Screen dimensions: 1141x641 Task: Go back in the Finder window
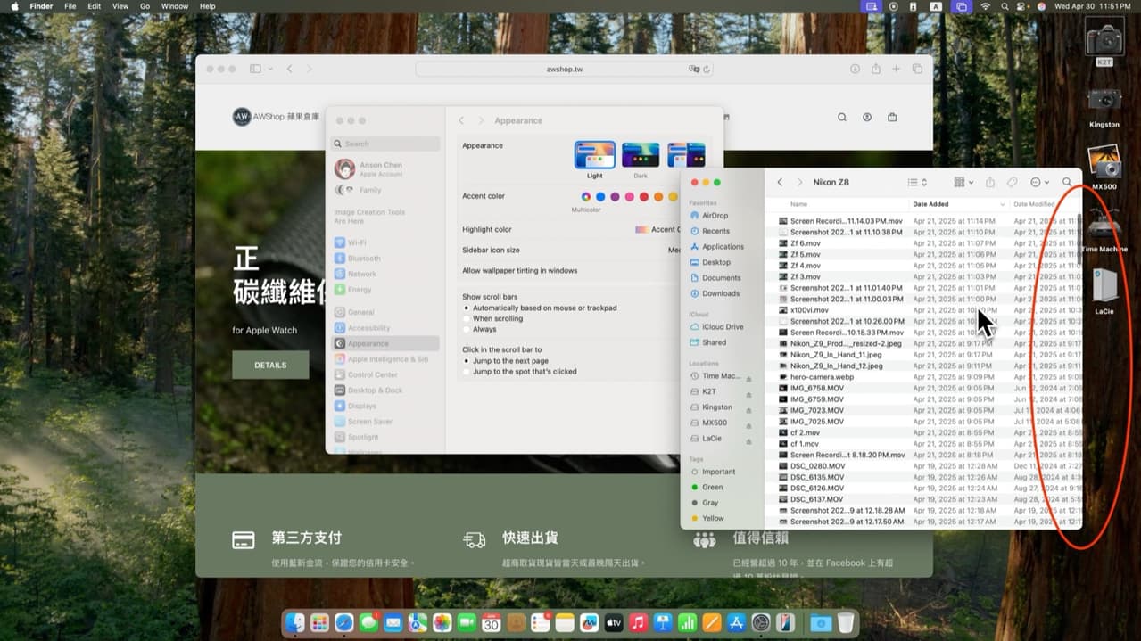pos(780,182)
